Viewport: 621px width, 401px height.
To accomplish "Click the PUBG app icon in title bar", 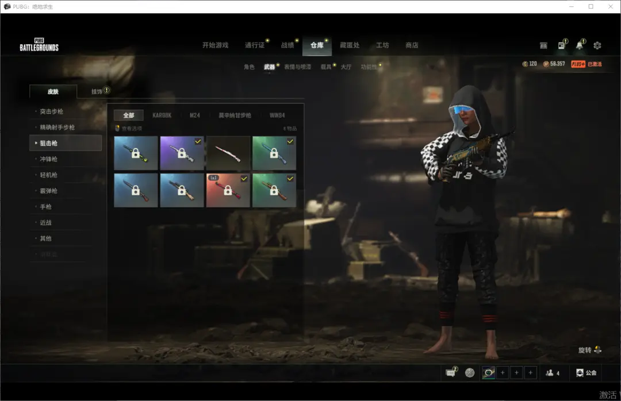I will pyautogui.click(x=7, y=6).
